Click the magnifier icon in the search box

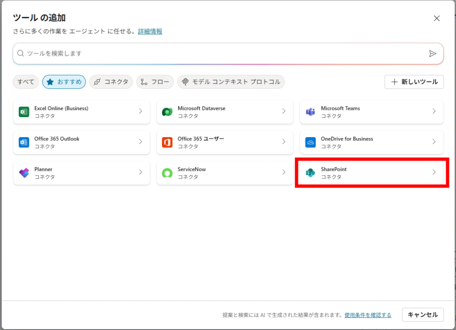20,53
